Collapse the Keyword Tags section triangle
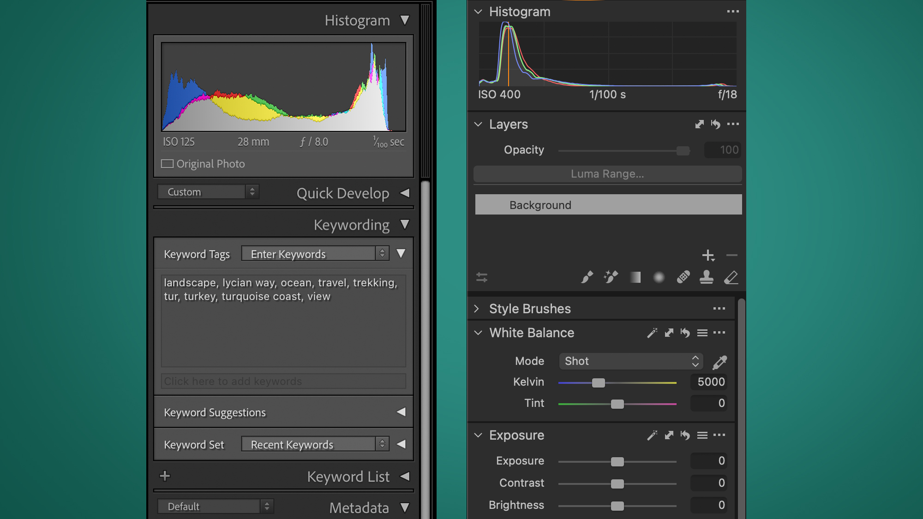This screenshot has width=923, height=519. tap(401, 254)
